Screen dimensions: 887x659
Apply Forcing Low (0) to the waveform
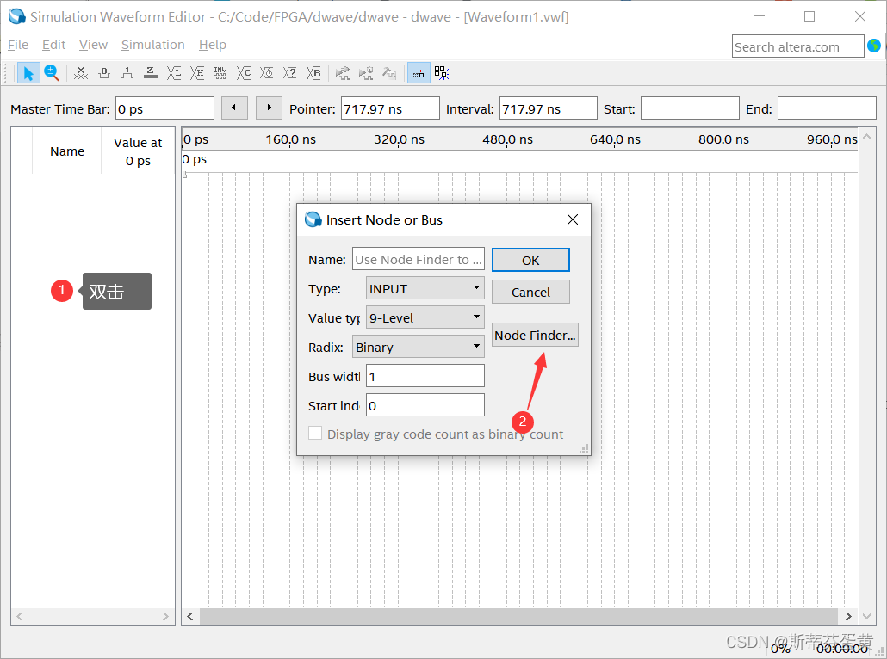pyautogui.click(x=104, y=73)
